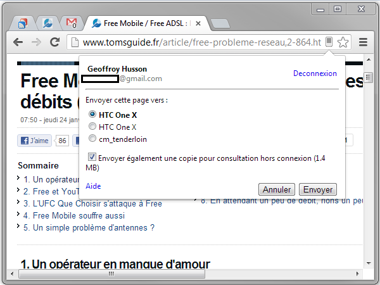Click the Envoyer button
Image resolution: width=380 pixels, height=285 pixels.
point(318,189)
